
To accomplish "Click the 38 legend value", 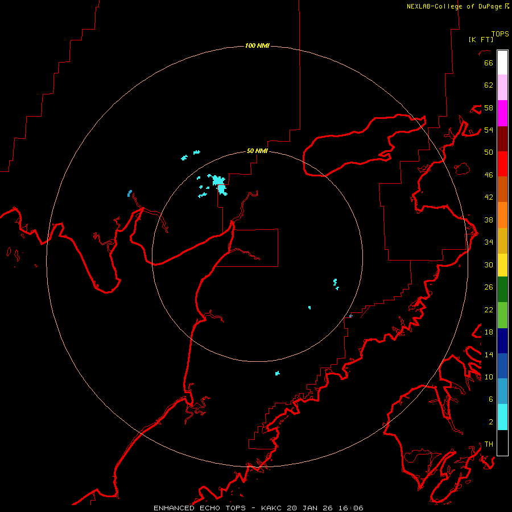I will [489, 220].
